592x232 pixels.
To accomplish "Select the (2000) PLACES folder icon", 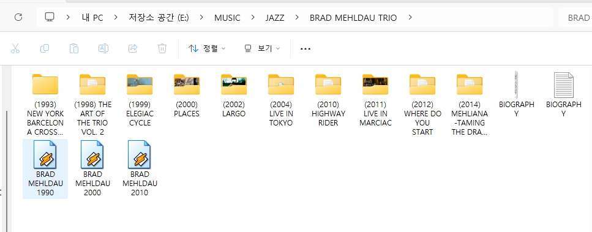I will (187, 84).
